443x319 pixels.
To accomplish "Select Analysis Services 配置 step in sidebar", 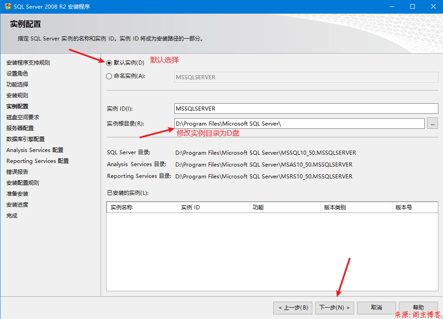I will pyautogui.click(x=35, y=150).
